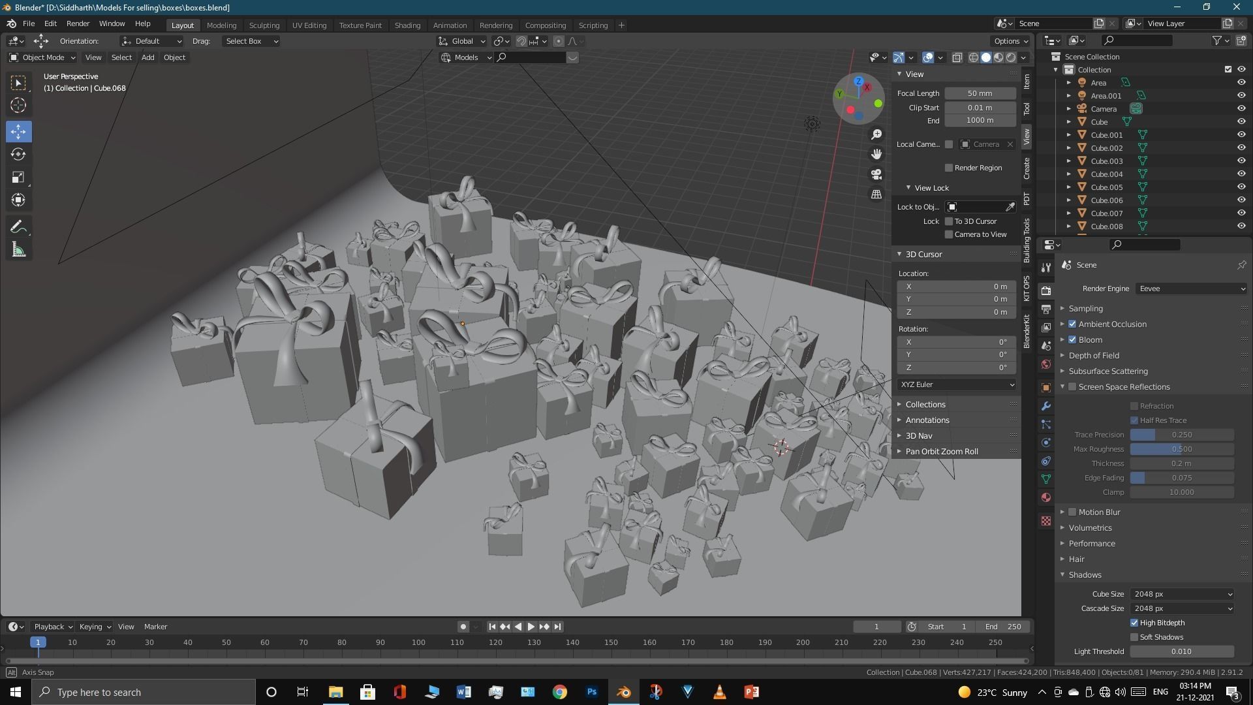Click the pan view hand icon
Image resolution: width=1253 pixels, height=705 pixels.
[x=876, y=154]
